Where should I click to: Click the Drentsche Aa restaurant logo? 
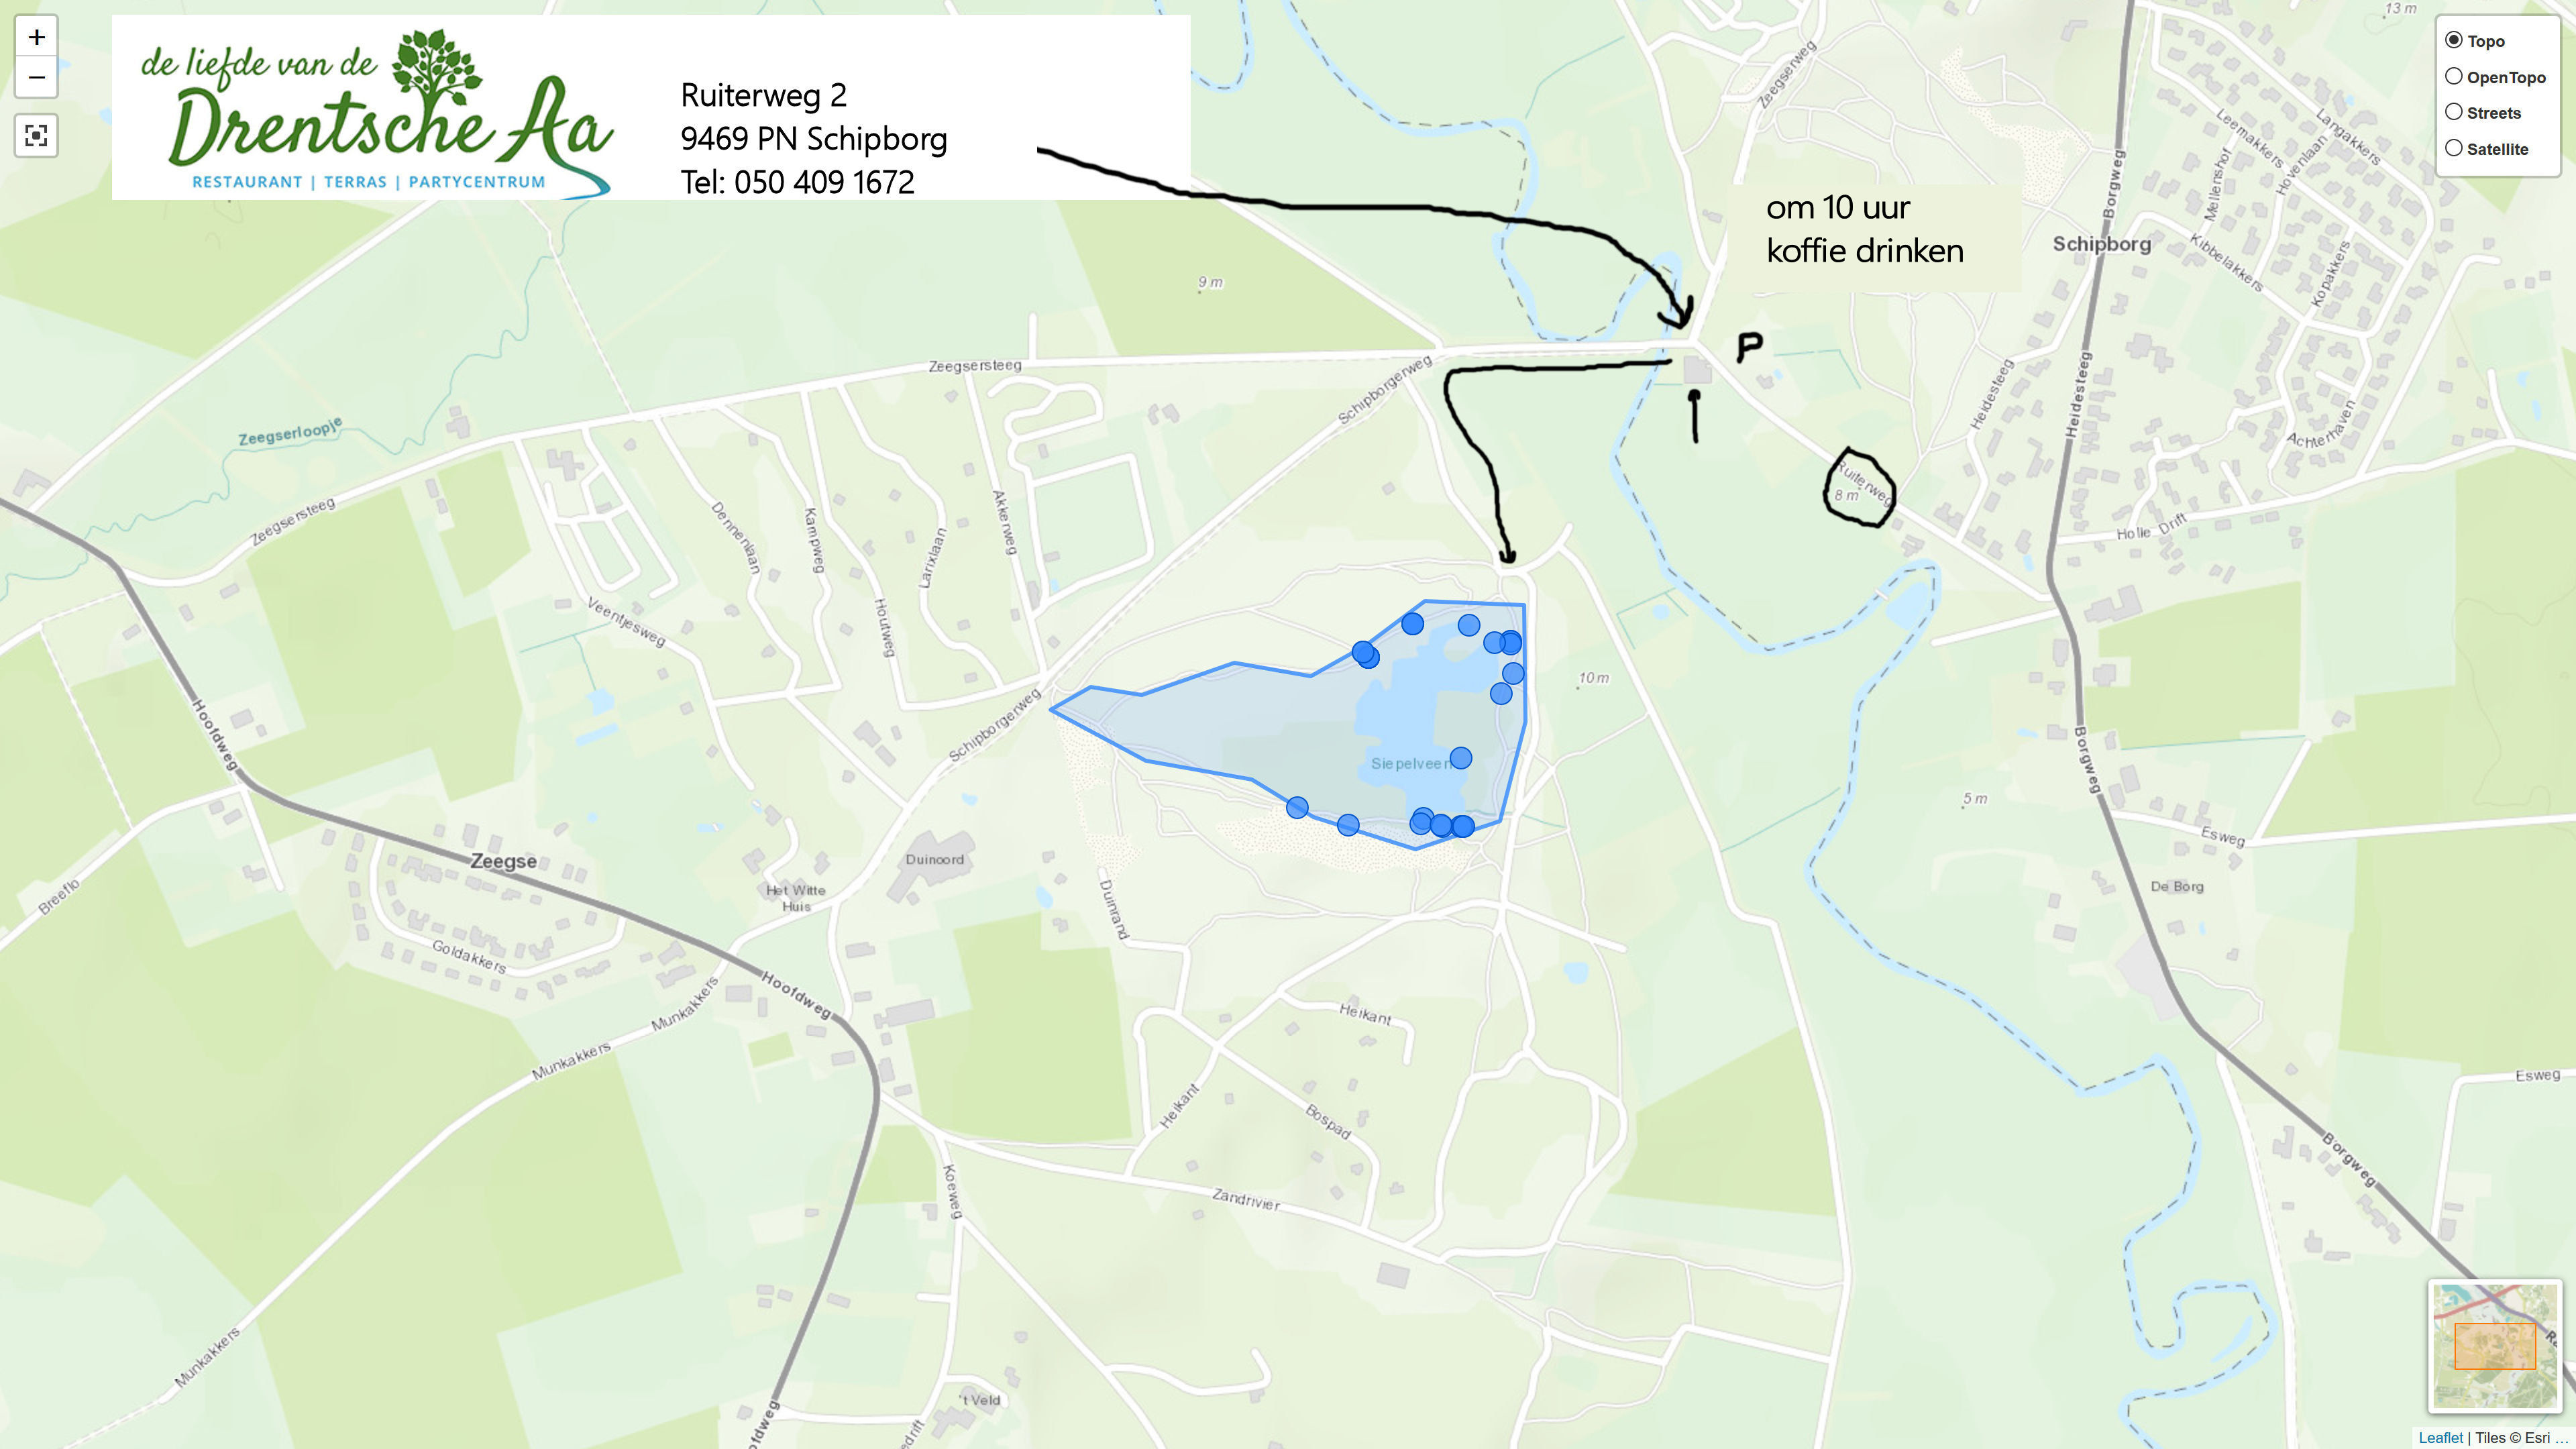(x=377, y=110)
